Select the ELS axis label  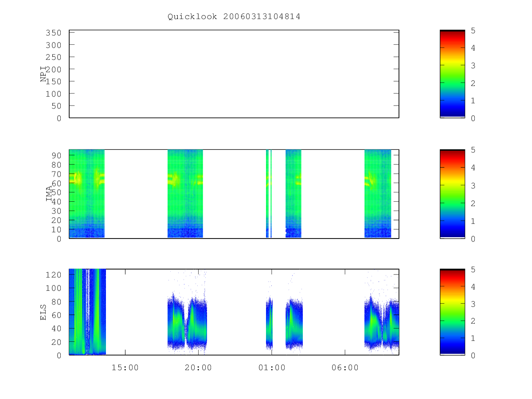pyautogui.click(x=43, y=312)
